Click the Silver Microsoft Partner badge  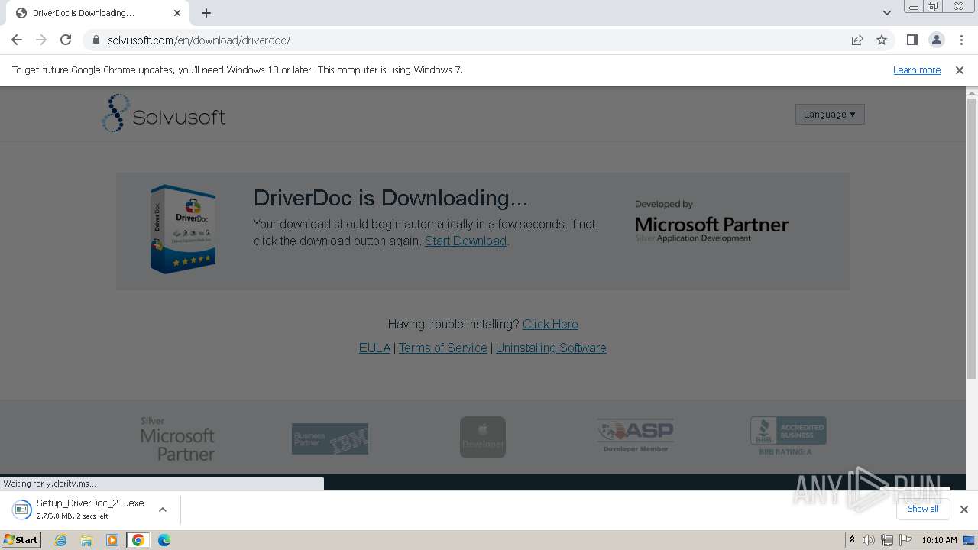177,438
